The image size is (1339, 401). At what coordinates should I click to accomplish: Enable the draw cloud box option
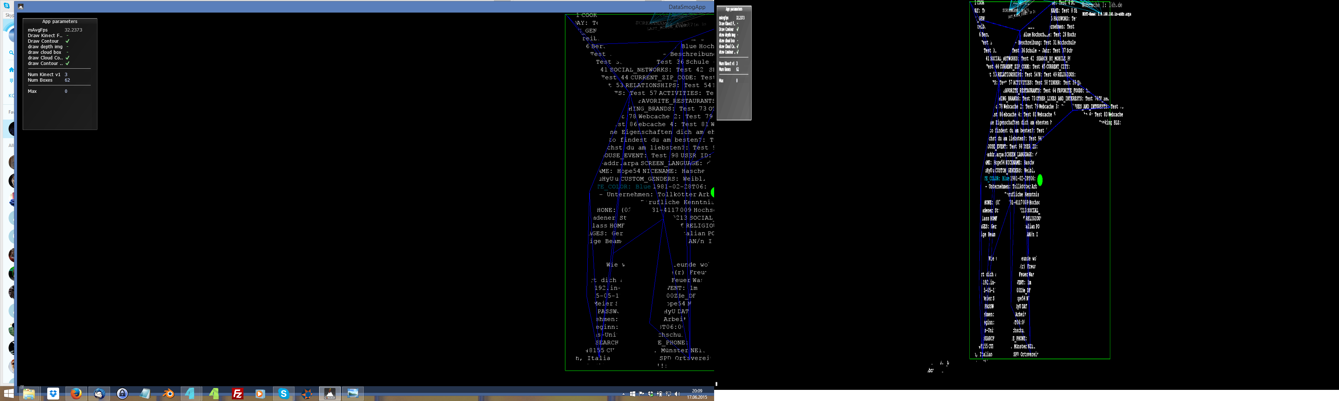67,52
